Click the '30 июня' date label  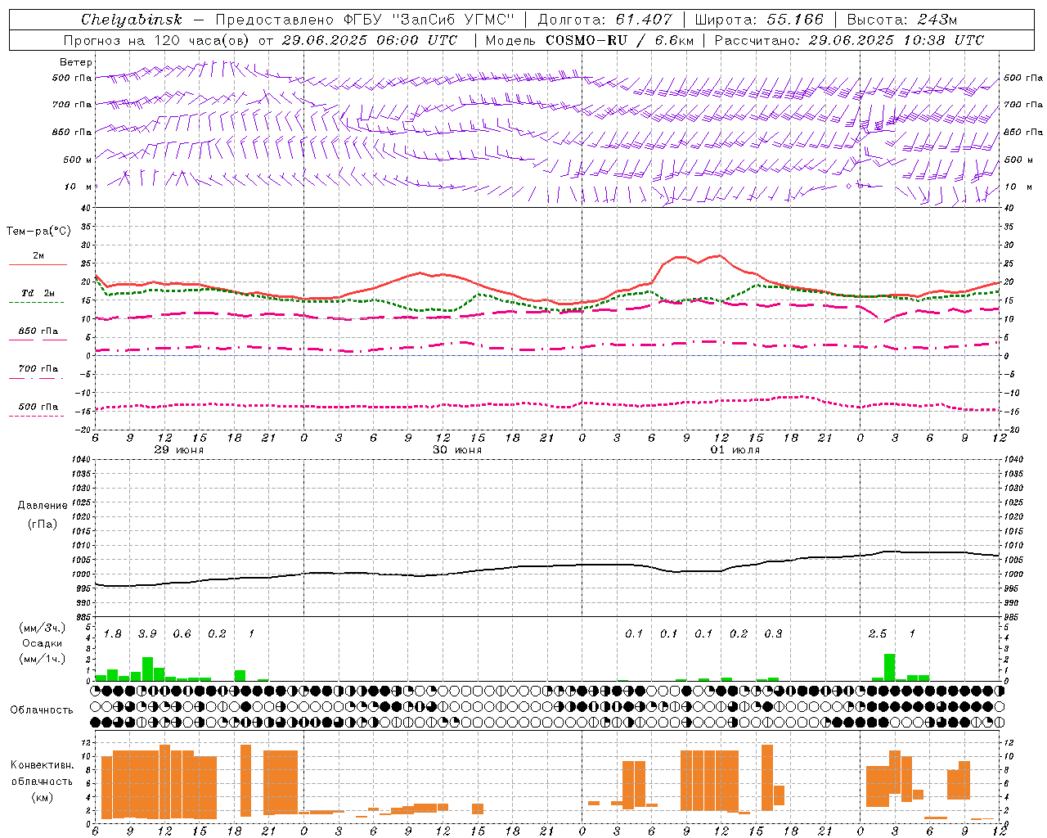pyautogui.click(x=457, y=450)
